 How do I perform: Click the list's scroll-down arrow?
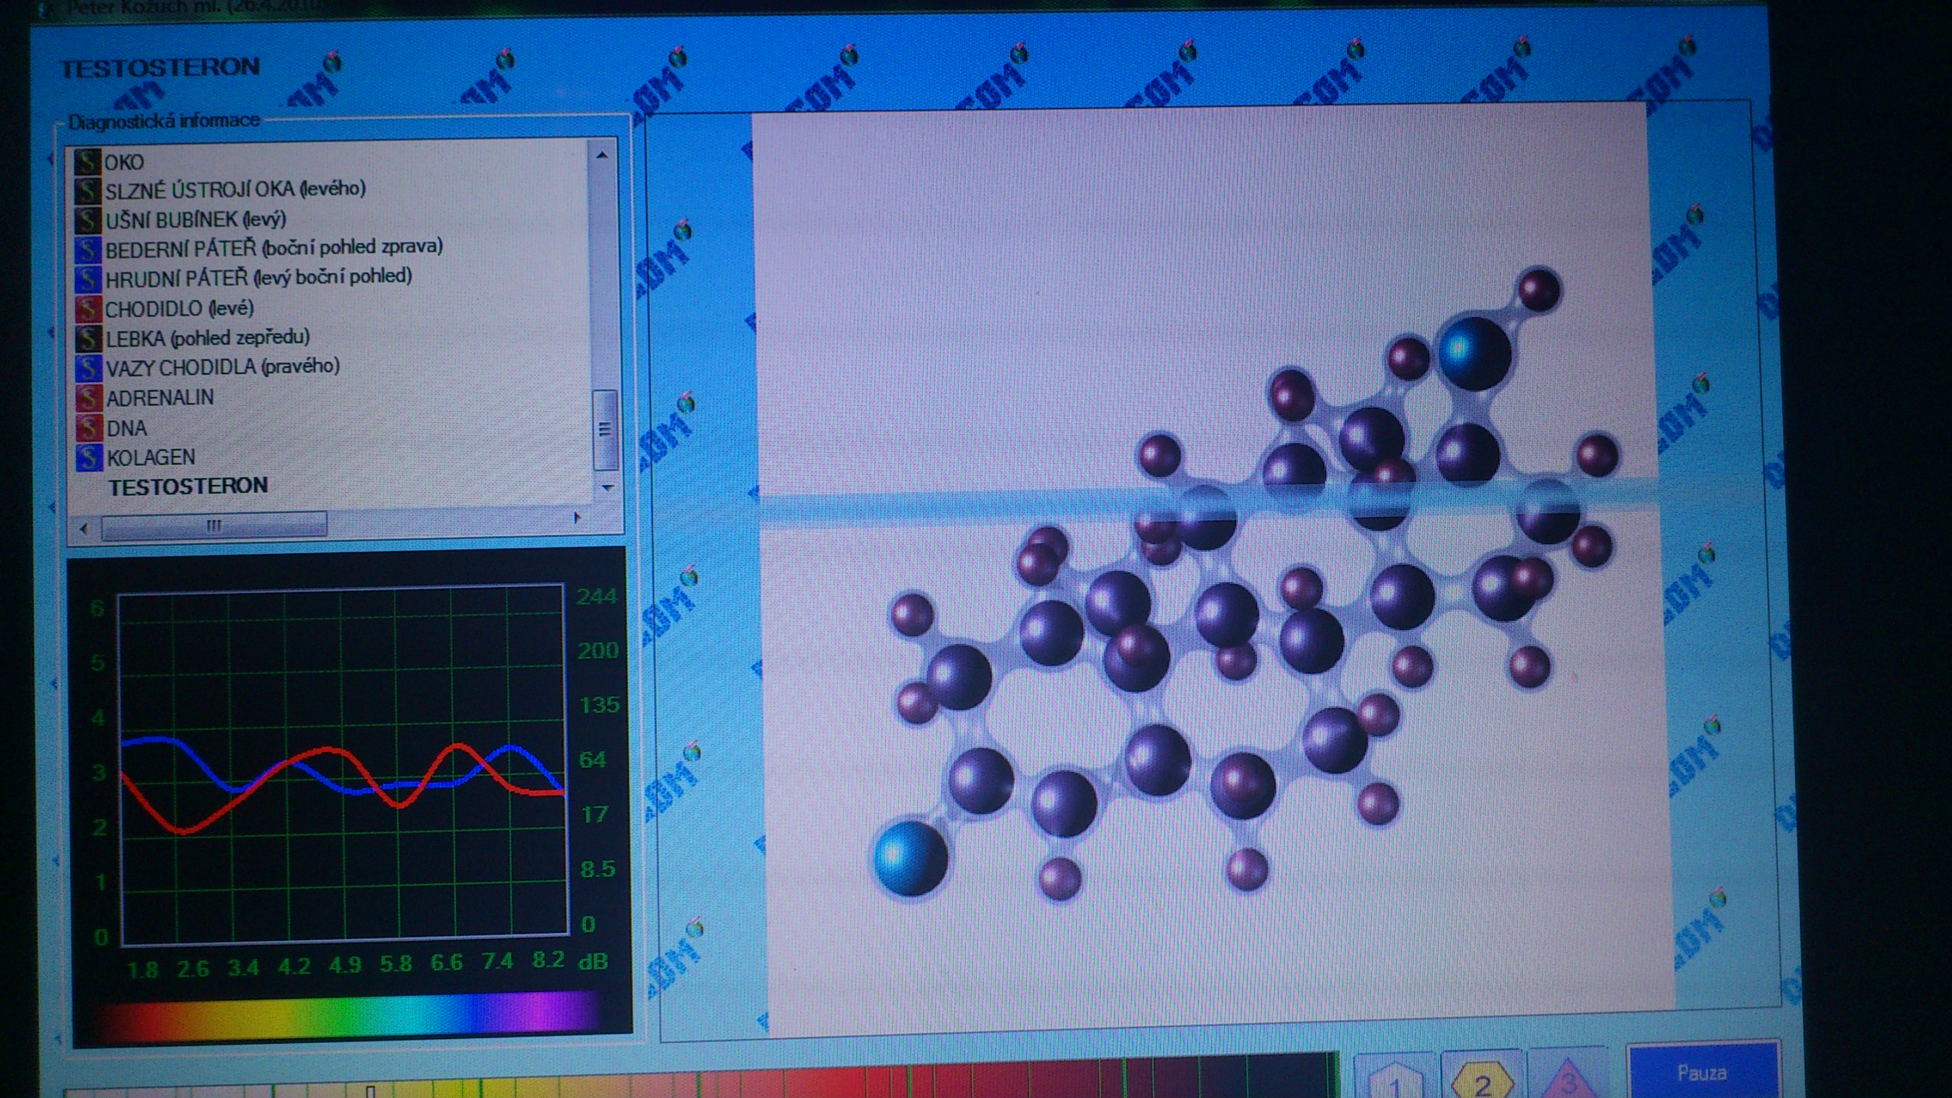click(607, 487)
